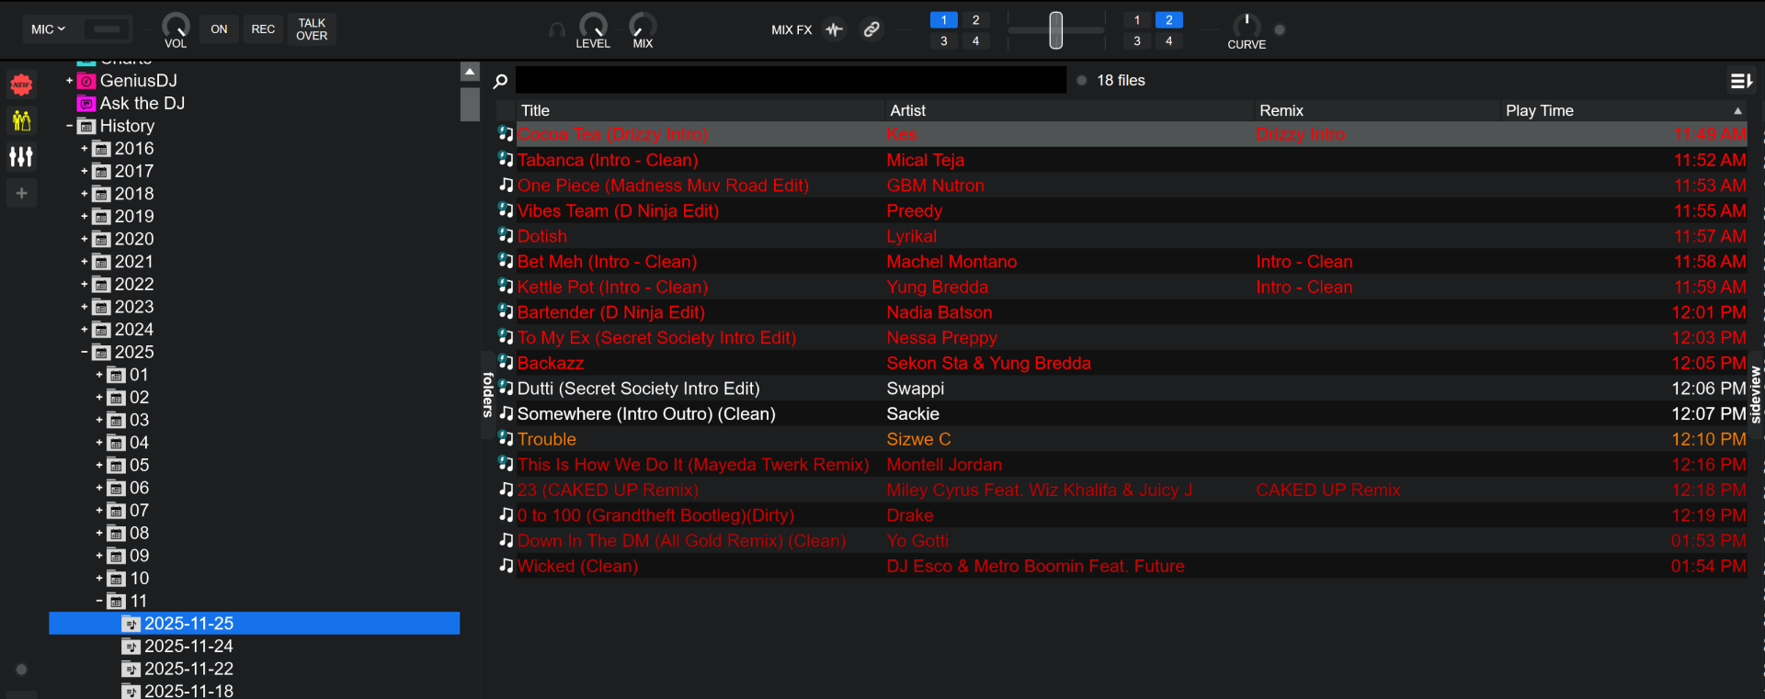Click the magnifier search icon
The image size is (1765, 699).
point(500,82)
